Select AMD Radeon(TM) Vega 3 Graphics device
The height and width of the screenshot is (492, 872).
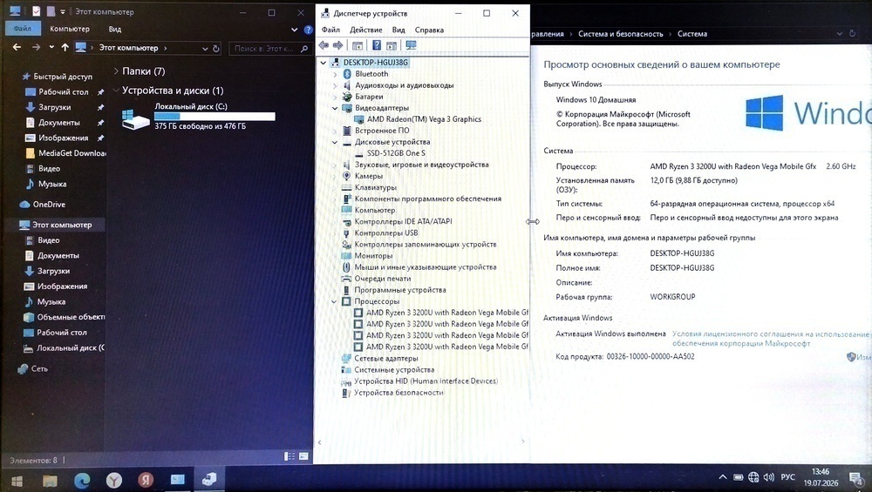[x=424, y=119]
